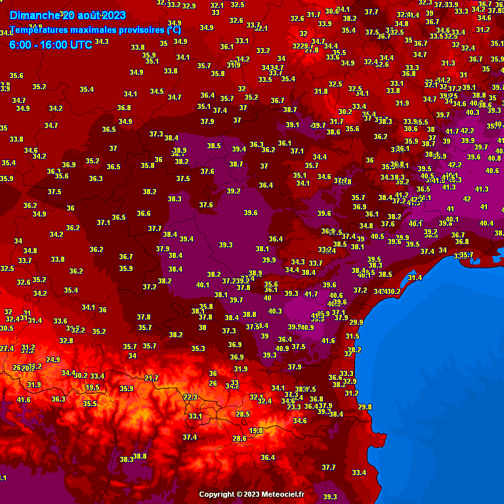Click the 28.5 temperature reading

click(243, 414)
